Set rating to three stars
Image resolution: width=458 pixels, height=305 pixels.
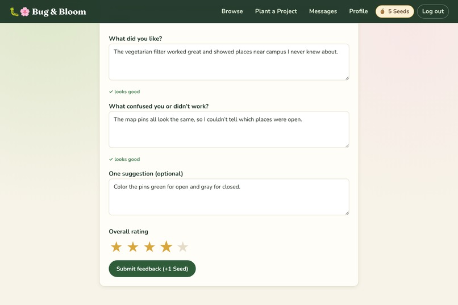point(149,247)
